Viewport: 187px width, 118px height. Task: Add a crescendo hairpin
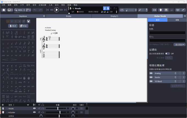(5, 60)
